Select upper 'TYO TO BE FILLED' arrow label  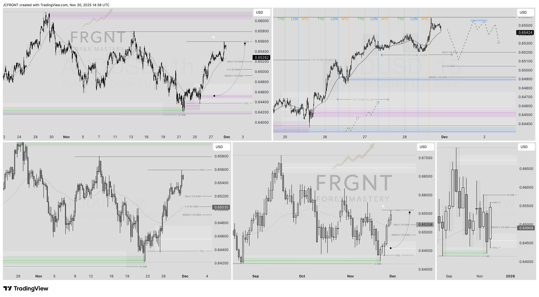click(x=417, y=55)
